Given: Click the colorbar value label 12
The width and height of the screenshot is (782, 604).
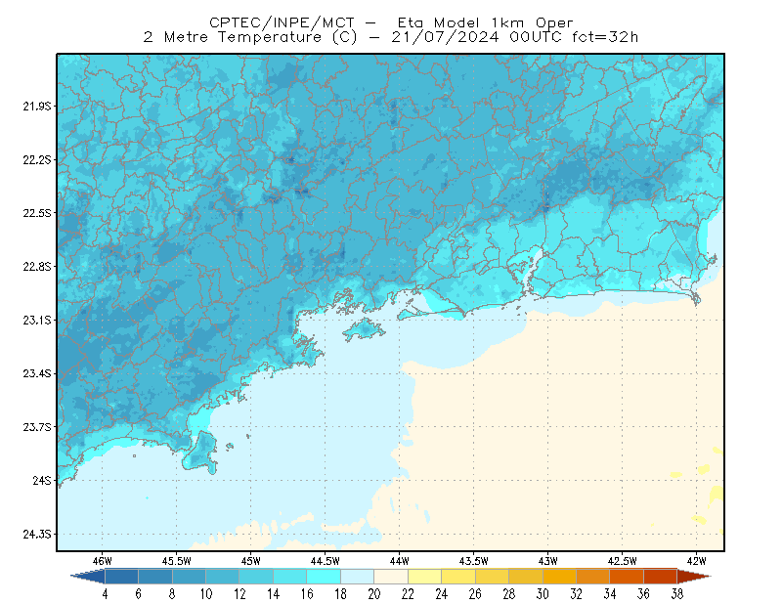Looking at the screenshot, I should (x=239, y=594).
